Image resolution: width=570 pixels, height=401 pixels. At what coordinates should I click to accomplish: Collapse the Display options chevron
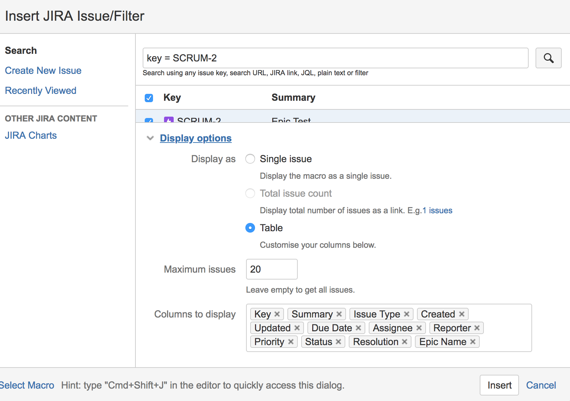click(150, 138)
